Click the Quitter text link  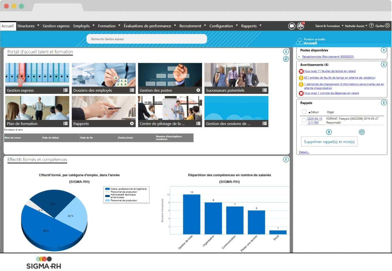coord(380,26)
